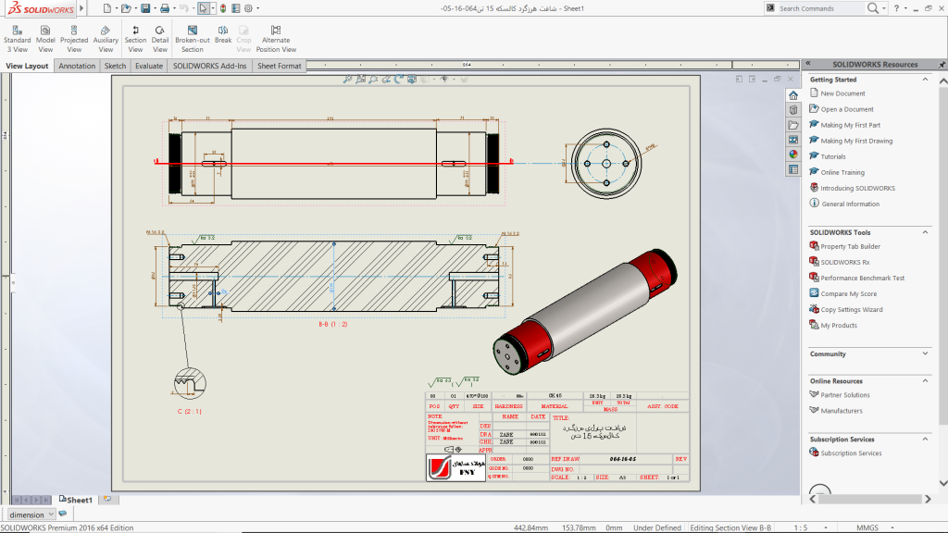
Task: Open the Appearances task pane tab
Action: click(x=793, y=155)
